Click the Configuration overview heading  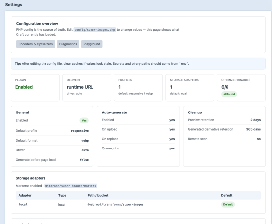[37, 24]
